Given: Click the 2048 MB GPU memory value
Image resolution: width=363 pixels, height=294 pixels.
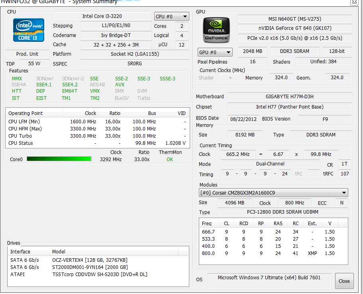Looking at the screenshot, I should coord(252,51).
